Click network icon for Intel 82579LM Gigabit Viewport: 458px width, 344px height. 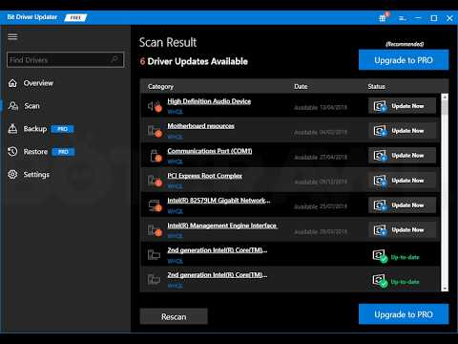click(155, 205)
